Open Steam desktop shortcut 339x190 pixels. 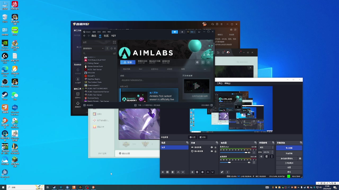[5, 96]
